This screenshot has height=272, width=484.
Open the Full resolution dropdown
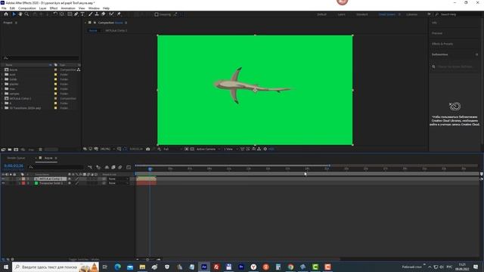[172, 149]
